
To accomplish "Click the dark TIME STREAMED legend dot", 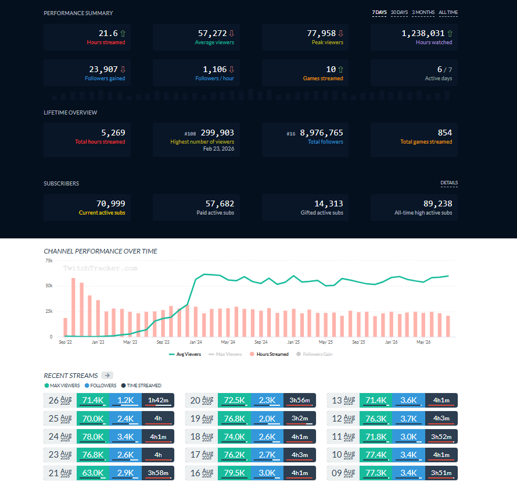I will [123, 386].
